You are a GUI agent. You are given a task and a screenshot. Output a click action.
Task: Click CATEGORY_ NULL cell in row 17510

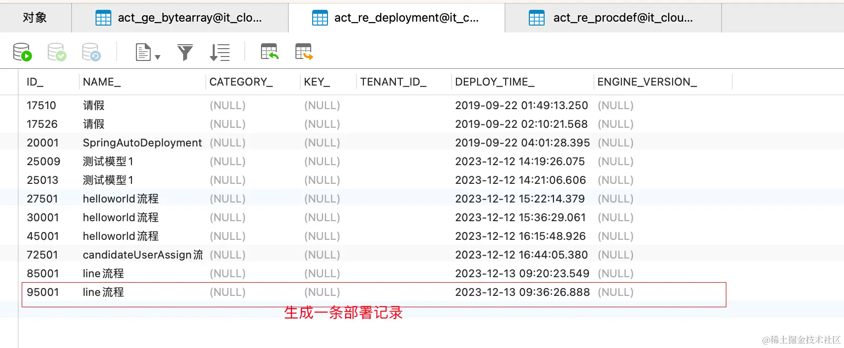[227, 106]
